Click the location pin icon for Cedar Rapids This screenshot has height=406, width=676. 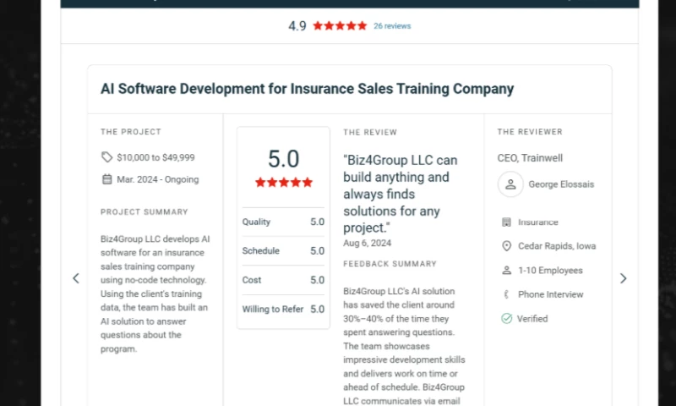[506, 246]
